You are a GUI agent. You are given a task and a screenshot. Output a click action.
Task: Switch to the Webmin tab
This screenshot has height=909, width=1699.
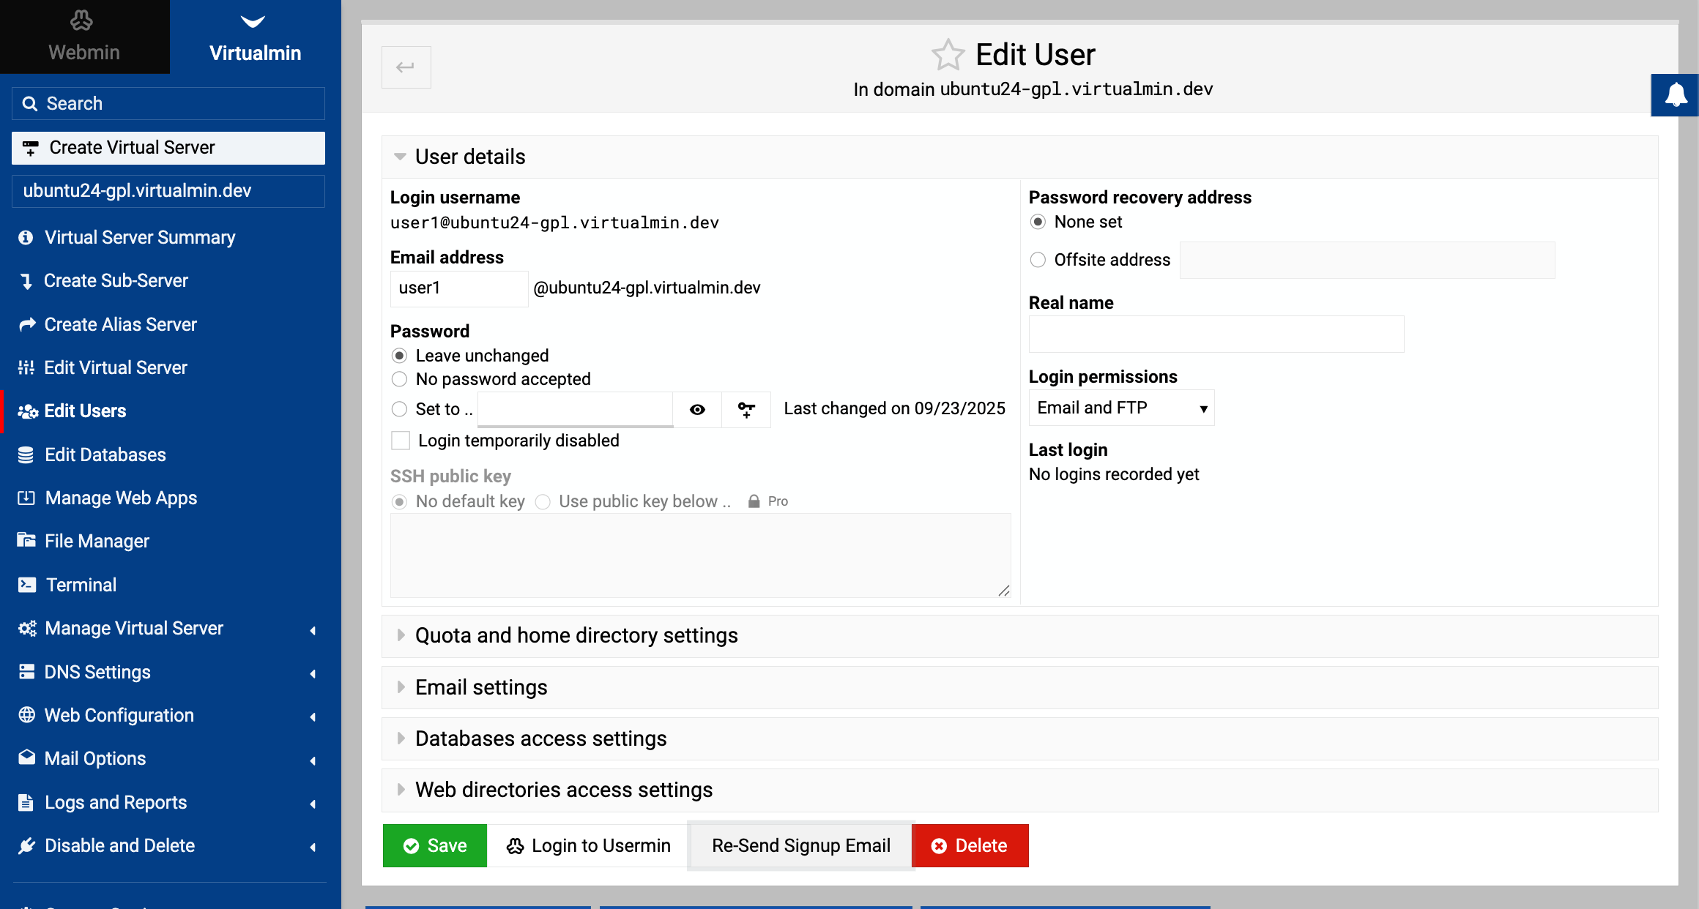tap(84, 37)
